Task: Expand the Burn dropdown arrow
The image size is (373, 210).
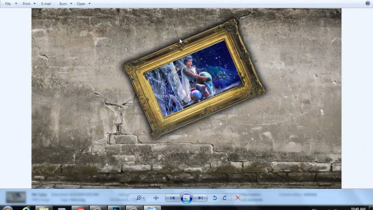Action: [x=71, y=4]
